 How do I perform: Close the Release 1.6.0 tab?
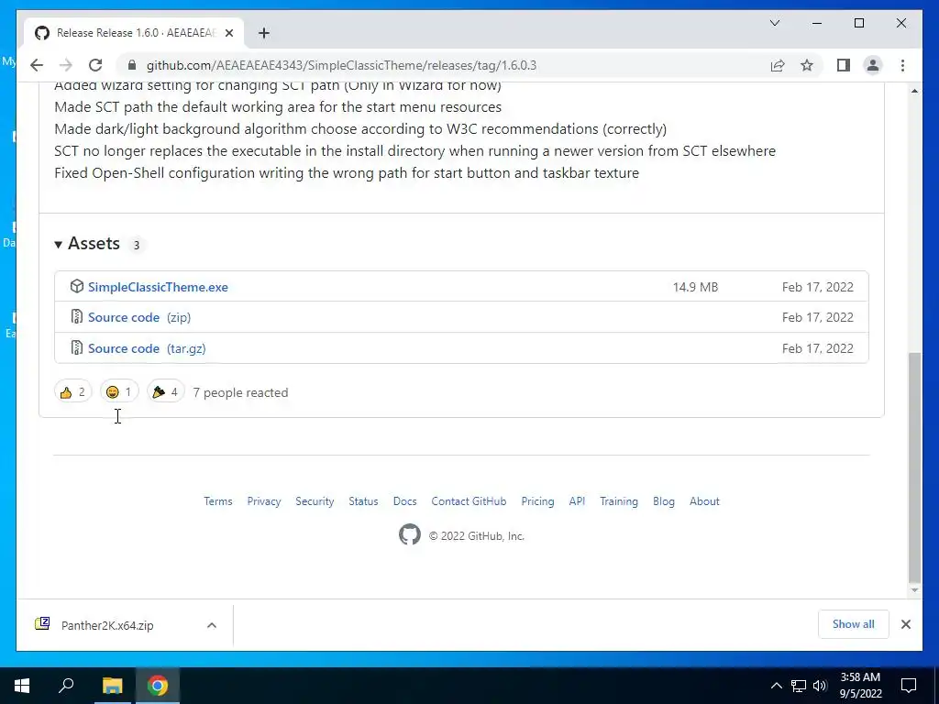click(228, 33)
